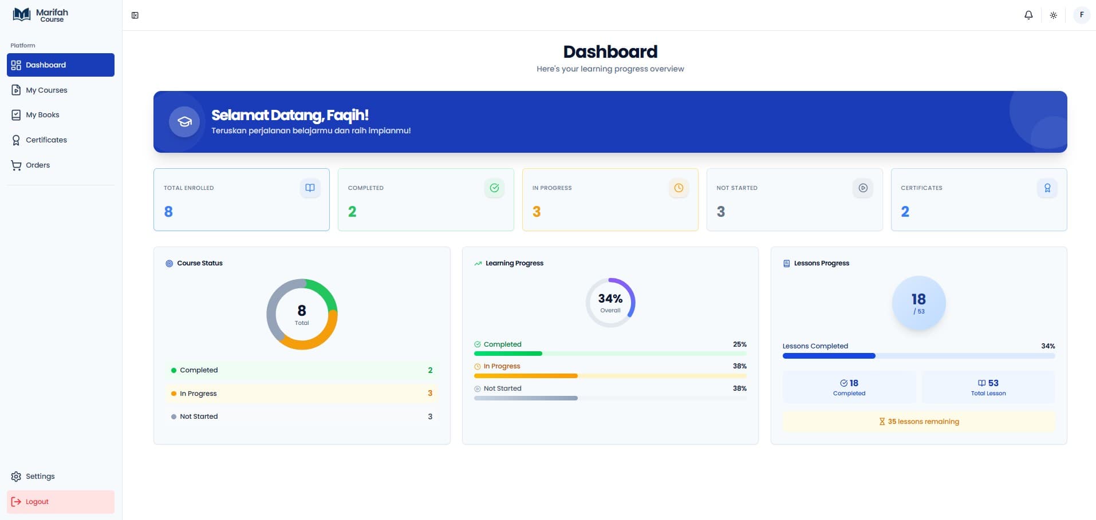
Task: Open the Certificates page
Action: (61, 140)
